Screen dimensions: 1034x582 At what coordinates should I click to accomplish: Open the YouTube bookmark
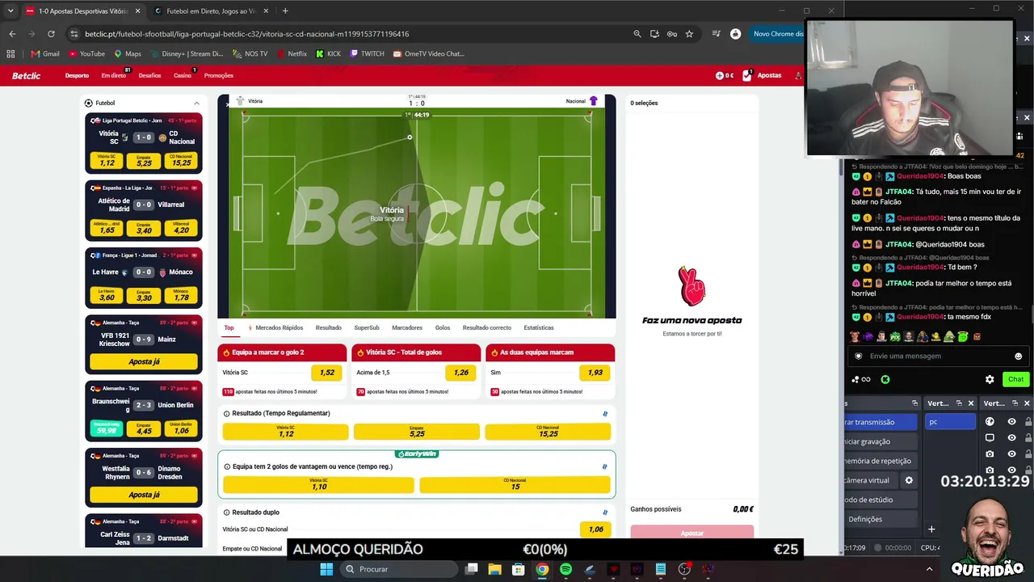pyautogui.click(x=87, y=54)
